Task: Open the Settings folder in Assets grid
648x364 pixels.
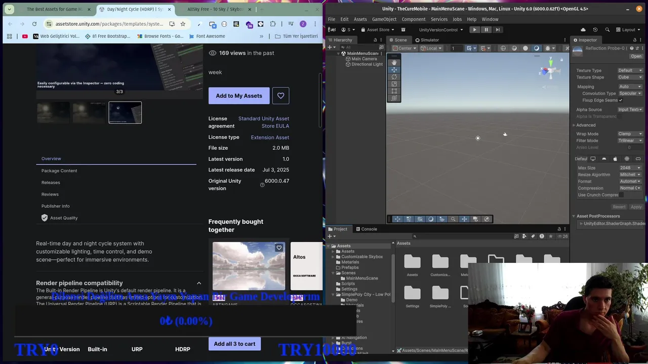Action: (x=413, y=296)
